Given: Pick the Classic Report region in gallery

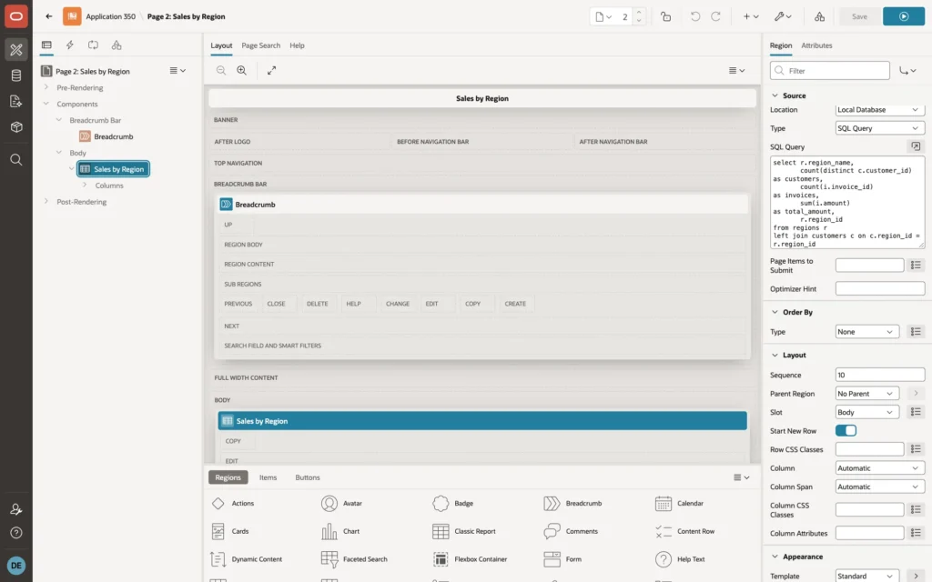Looking at the screenshot, I should [464, 531].
